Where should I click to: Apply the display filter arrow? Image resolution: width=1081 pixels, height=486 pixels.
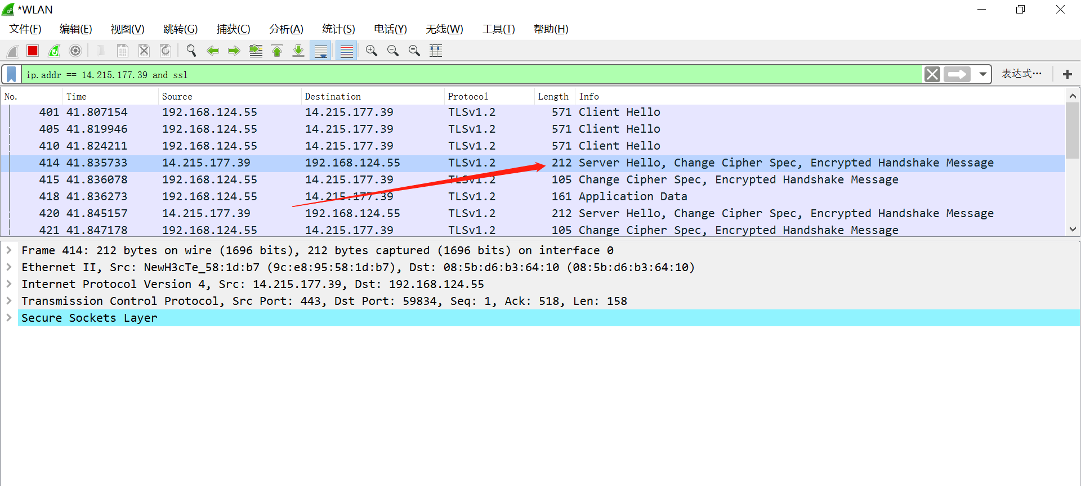pos(957,74)
